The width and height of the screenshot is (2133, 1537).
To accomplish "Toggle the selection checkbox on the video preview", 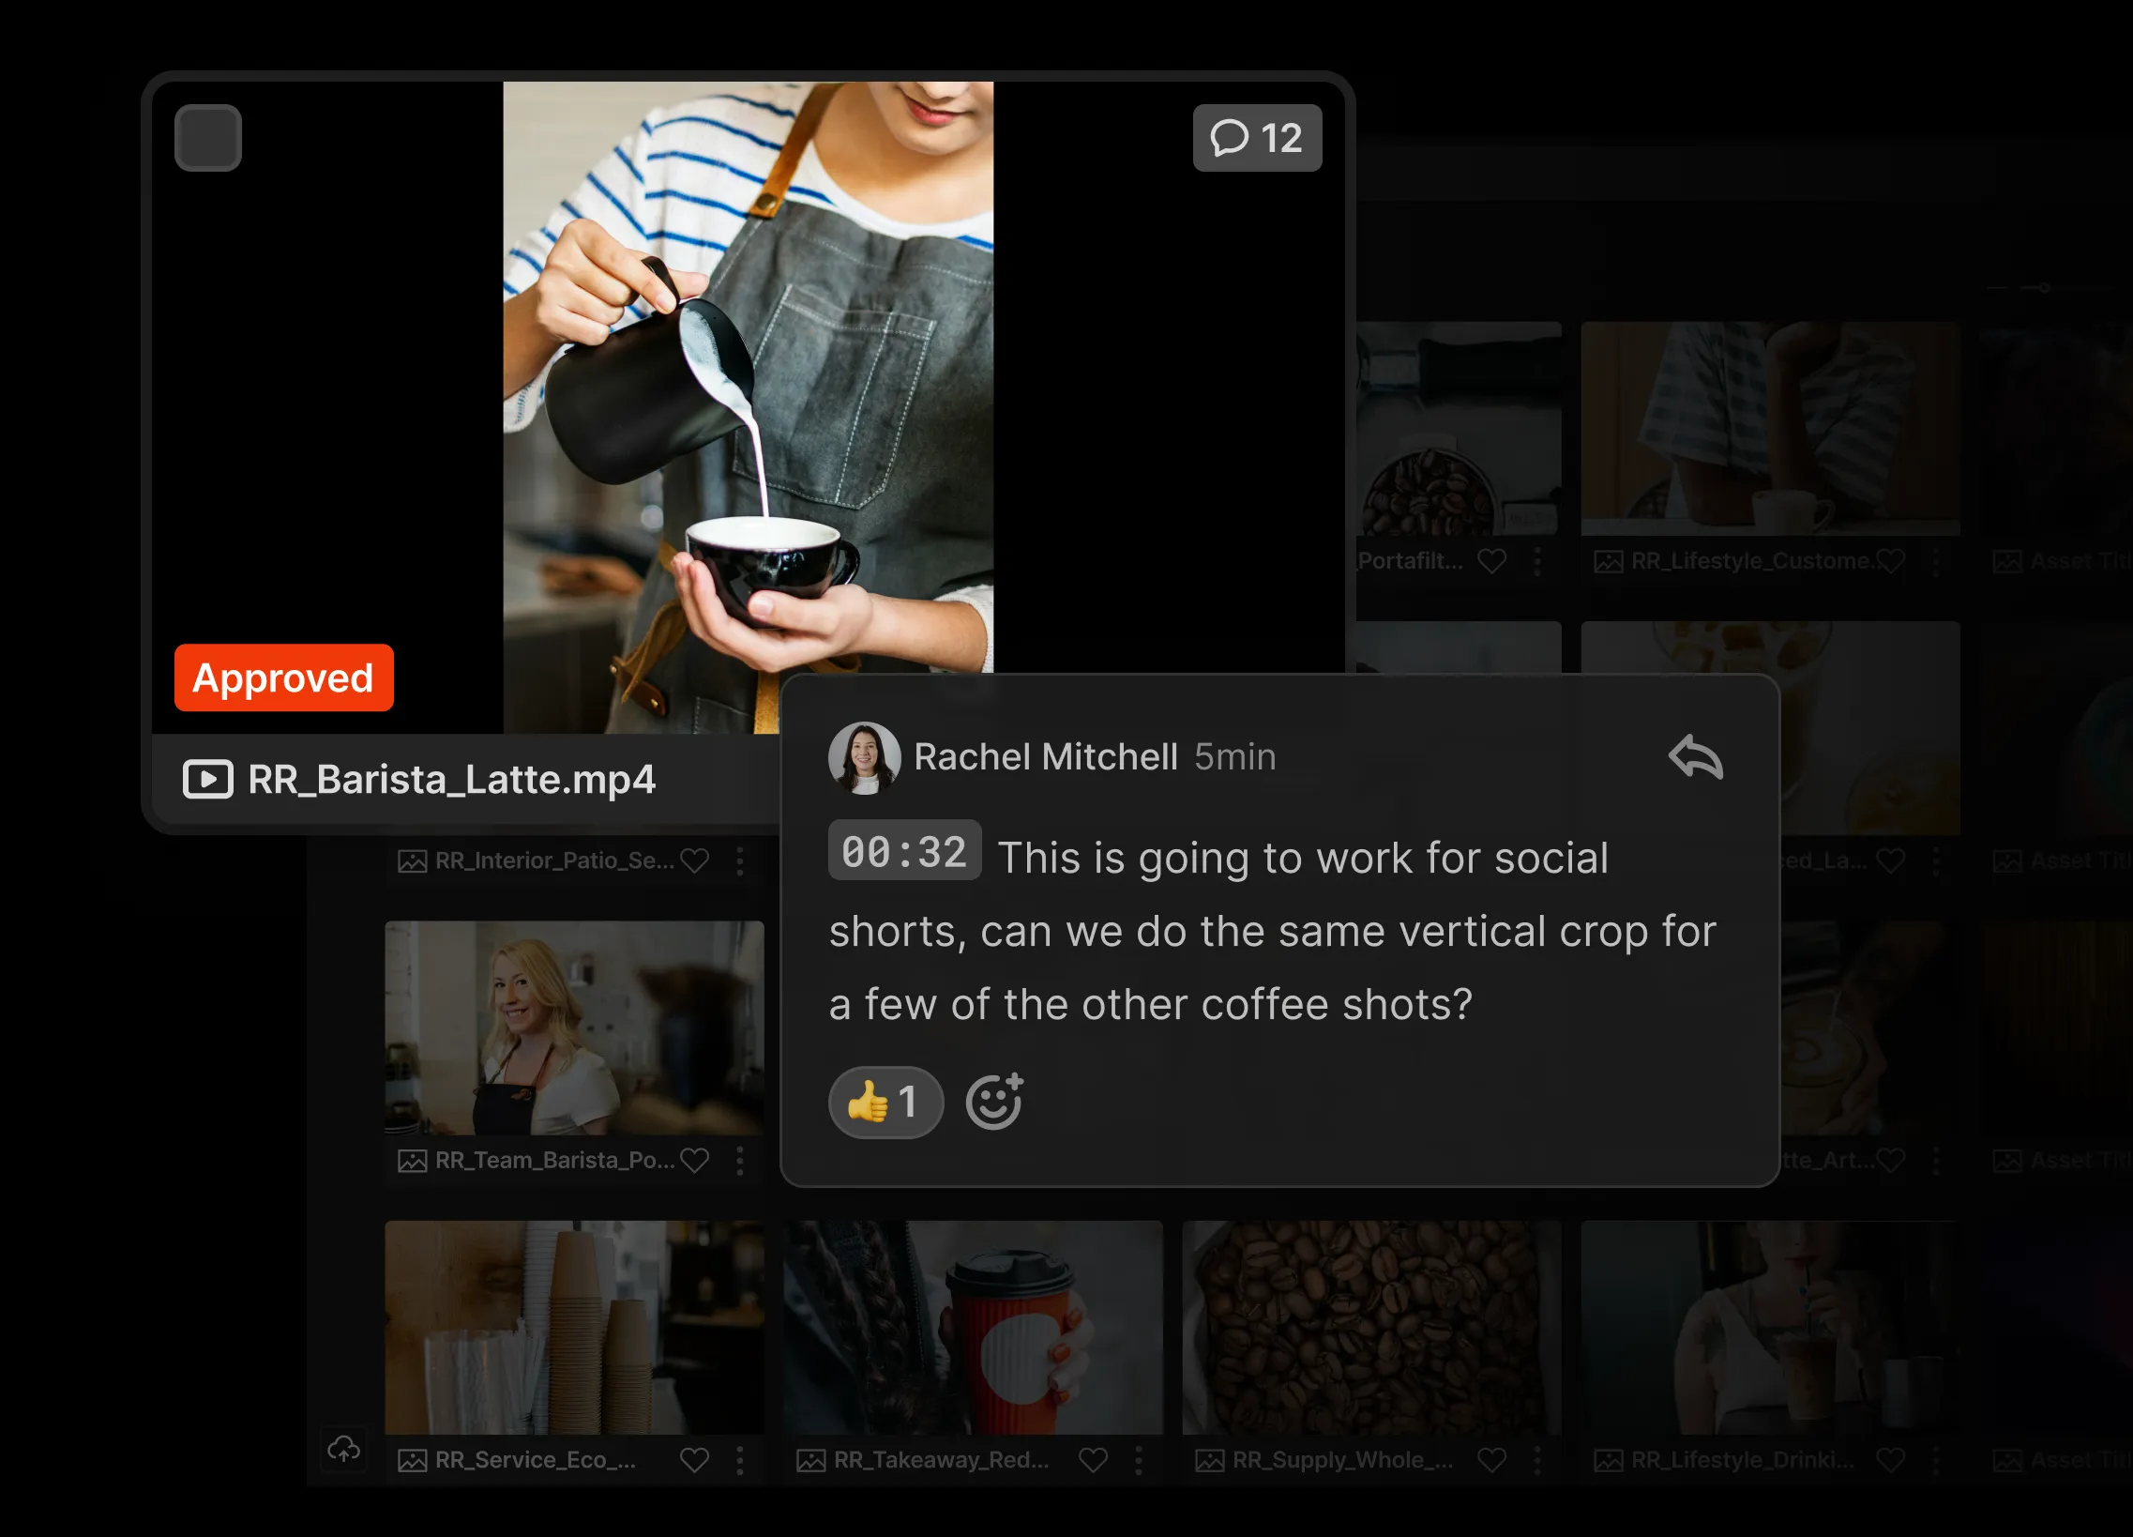I will [207, 137].
